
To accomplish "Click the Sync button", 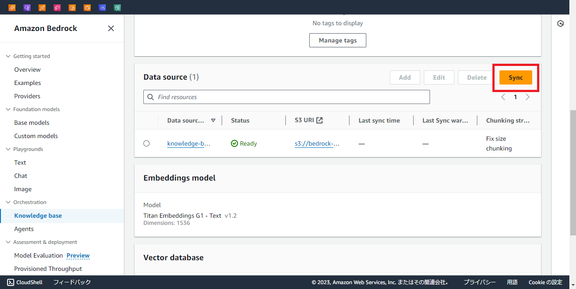I will coord(516,77).
